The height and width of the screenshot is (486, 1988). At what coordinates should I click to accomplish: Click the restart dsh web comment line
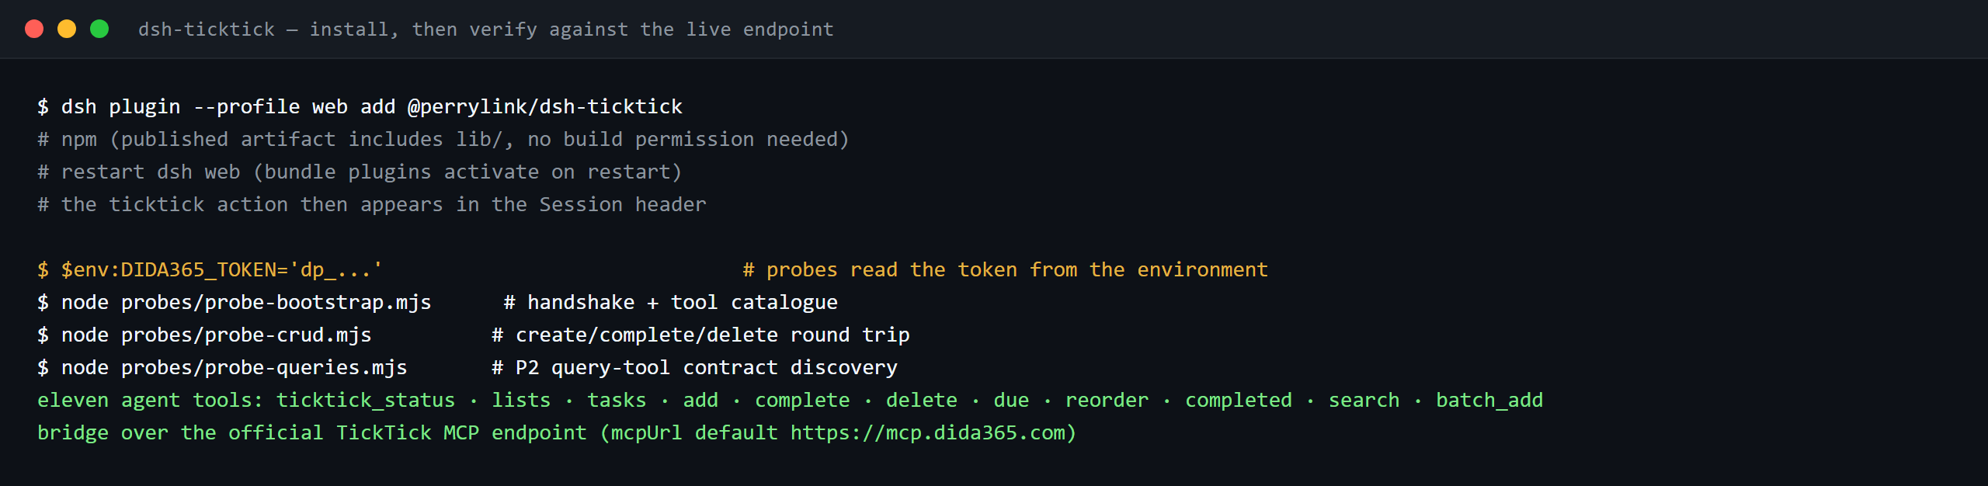click(x=360, y=172)
